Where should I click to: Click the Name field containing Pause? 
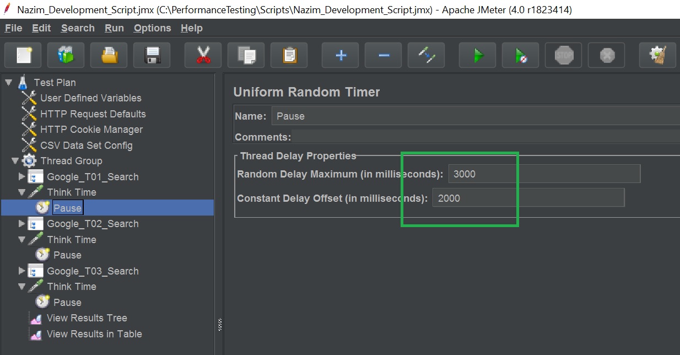pos(476,116)
